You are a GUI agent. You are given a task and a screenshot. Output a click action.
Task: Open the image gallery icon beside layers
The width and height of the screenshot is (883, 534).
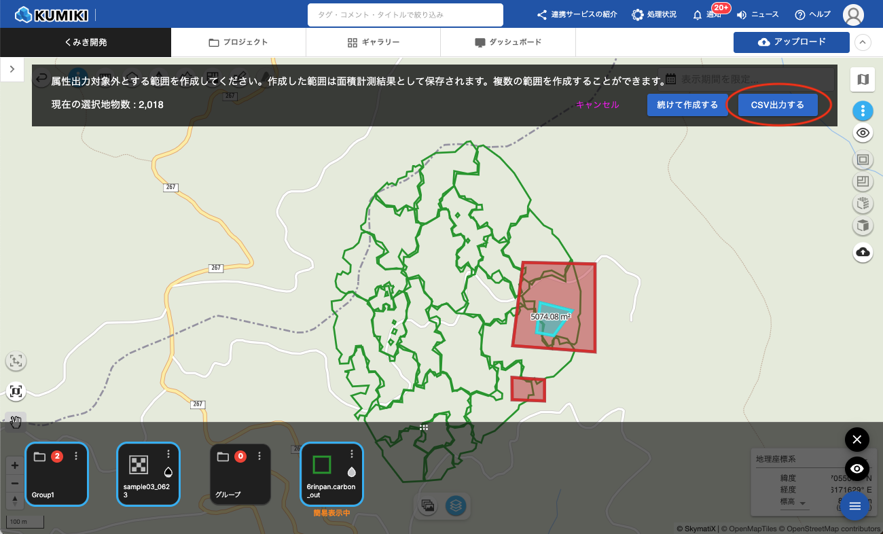point(428,506)
